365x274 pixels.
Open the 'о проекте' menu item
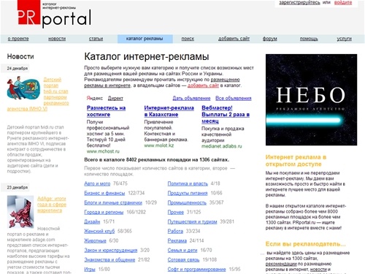18,39
